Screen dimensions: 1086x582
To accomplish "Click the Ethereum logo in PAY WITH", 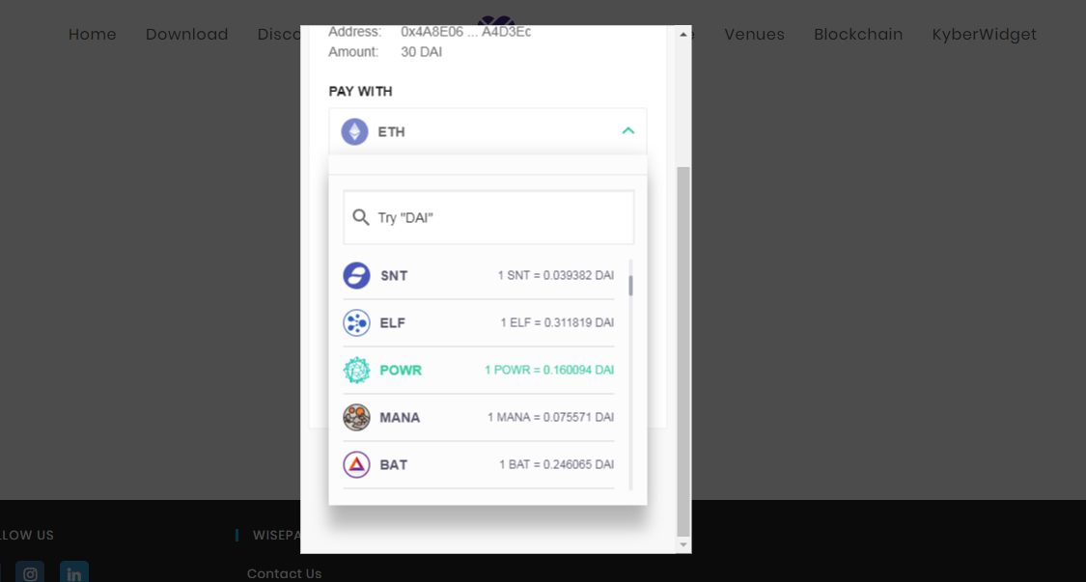I will tap(354, 131).
